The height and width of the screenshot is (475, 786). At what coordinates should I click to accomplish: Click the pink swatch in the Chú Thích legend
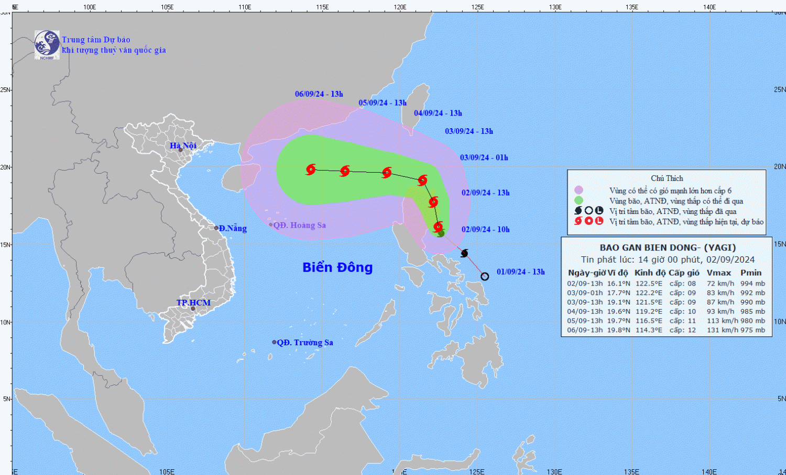[578, 190]
